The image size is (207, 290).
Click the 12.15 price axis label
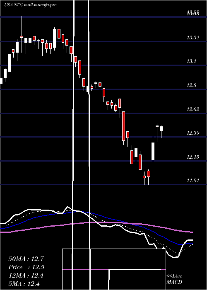[x=193, y=157]
